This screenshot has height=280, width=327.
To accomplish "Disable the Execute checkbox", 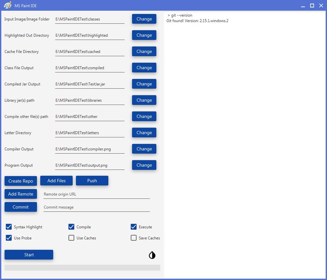I will tap(133, 227).
